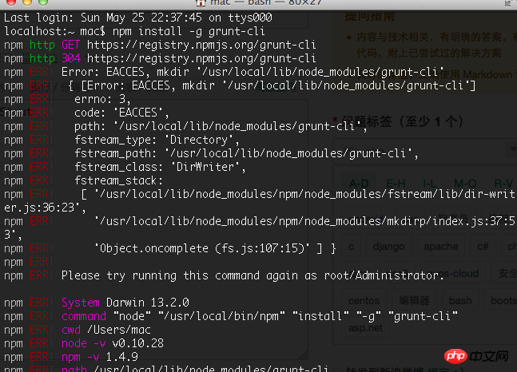The height and width of the screenshot is (372, 517).
Task: Select the 编辑器 tag in background page
Action: (x=414, y=300)
